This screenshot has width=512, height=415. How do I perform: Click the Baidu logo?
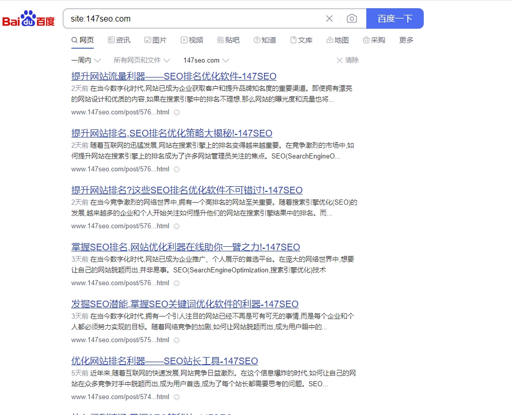click(x=28, y=19)
